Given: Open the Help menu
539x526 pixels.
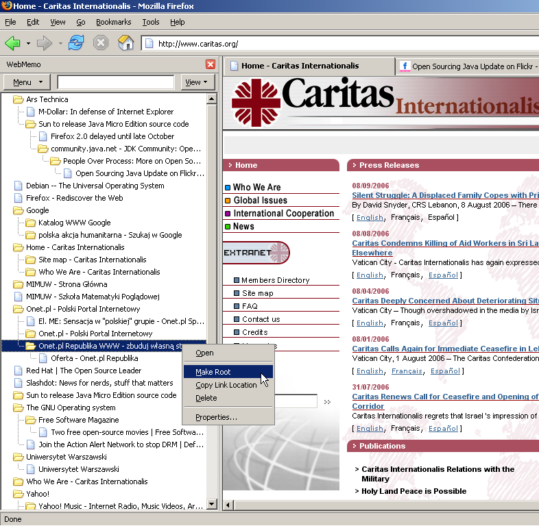Looking at the screenshot, I should (178, 22).
